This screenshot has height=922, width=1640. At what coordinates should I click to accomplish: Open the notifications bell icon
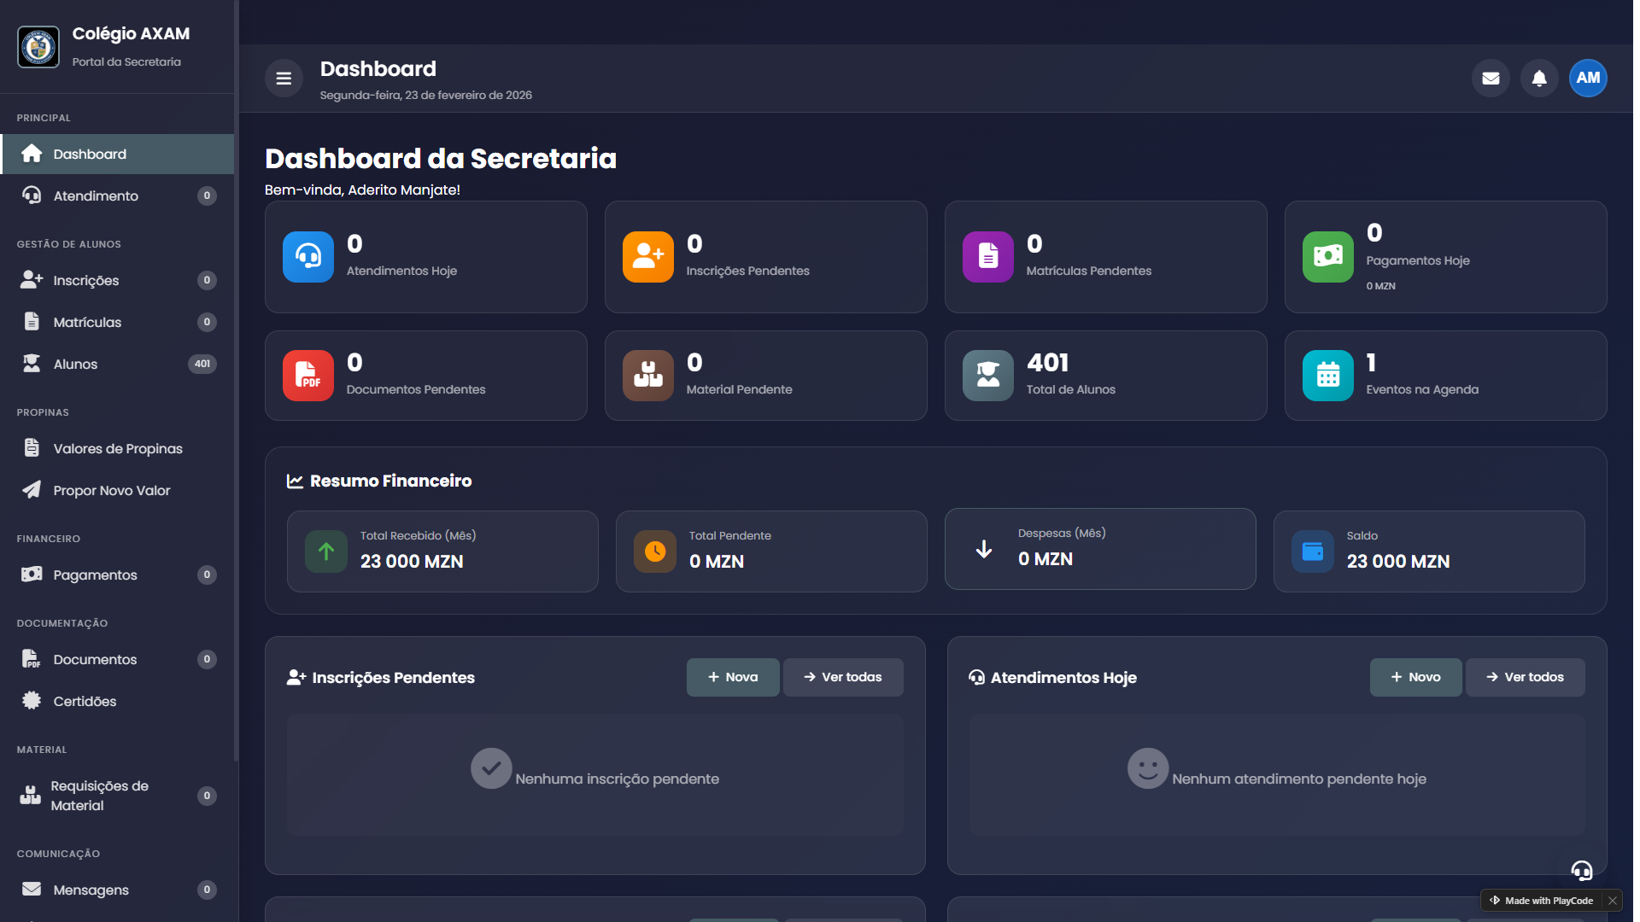(x=1539, y=79)
